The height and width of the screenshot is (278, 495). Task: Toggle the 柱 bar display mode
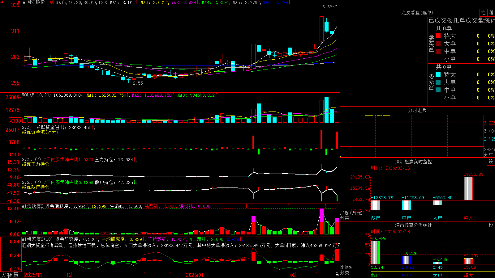click(483, 12)
